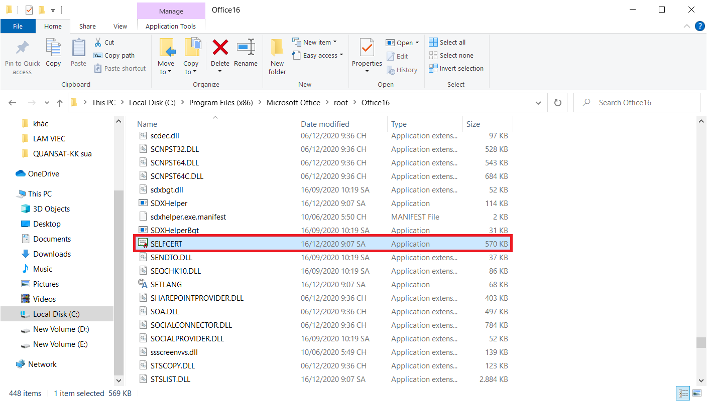The image size is (707, 401).
Task: Open the address bar history dropdown
Action: tap(538, 103)
